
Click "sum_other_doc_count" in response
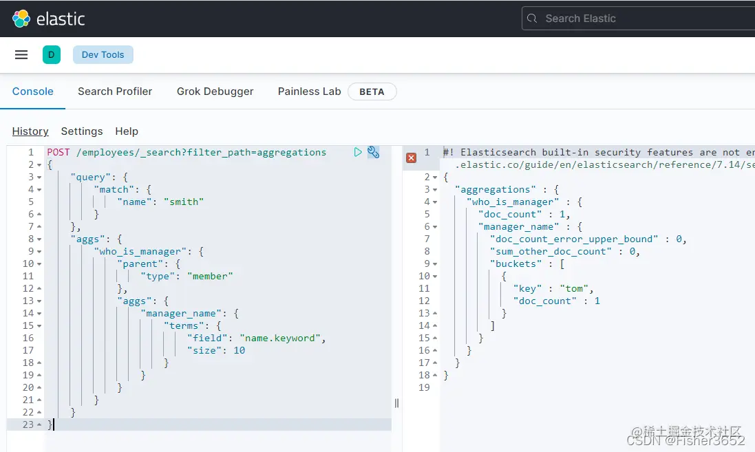(x=551, y=251)
